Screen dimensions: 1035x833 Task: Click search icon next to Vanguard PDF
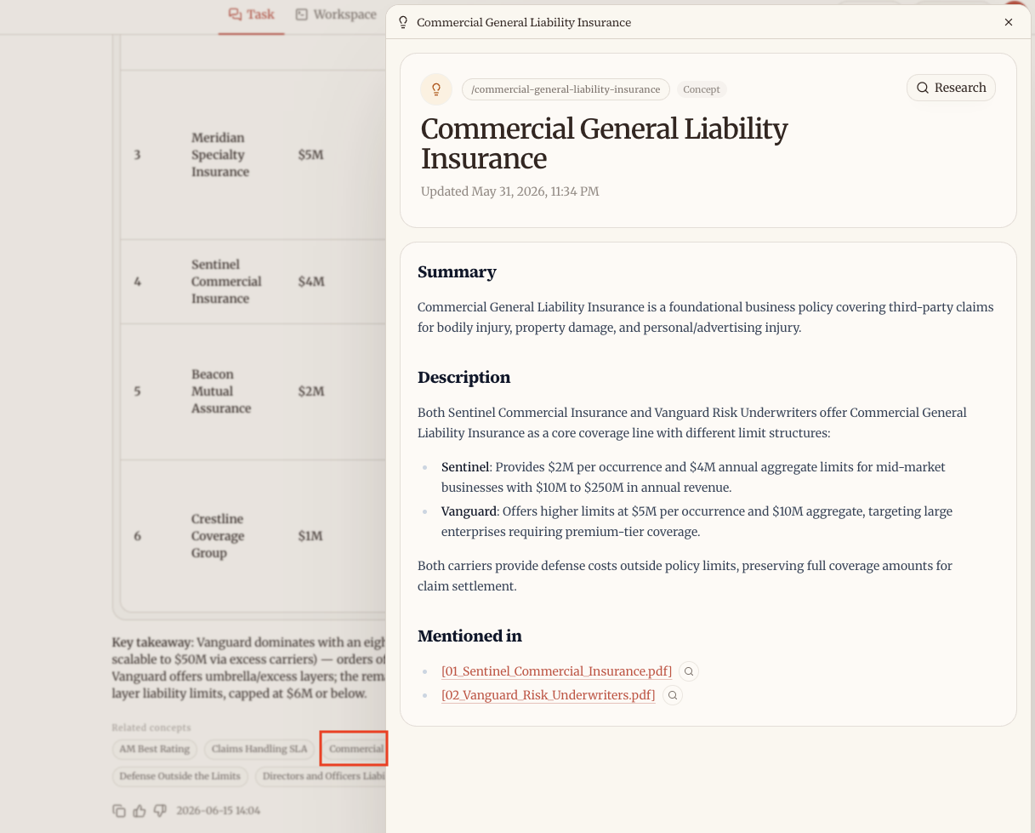point(672,695)
